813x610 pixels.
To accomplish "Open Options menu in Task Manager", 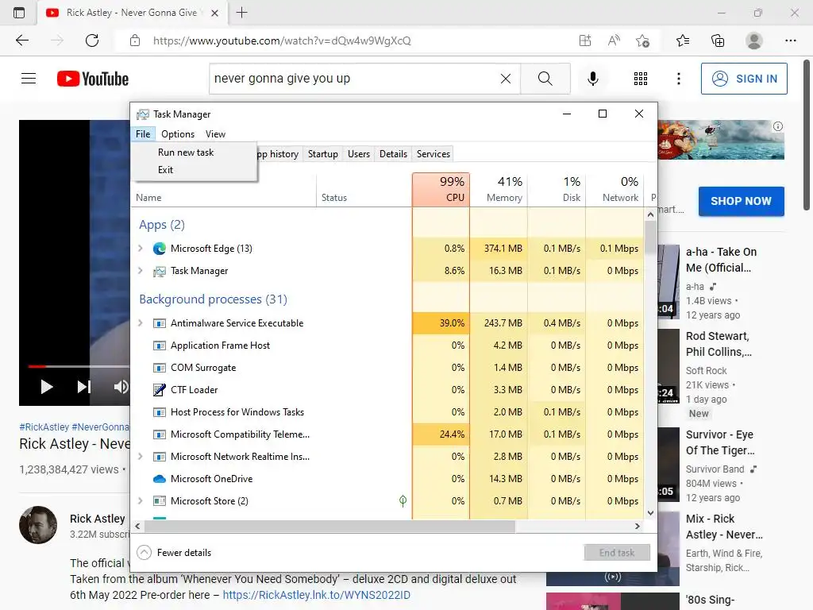I will 178,133.
